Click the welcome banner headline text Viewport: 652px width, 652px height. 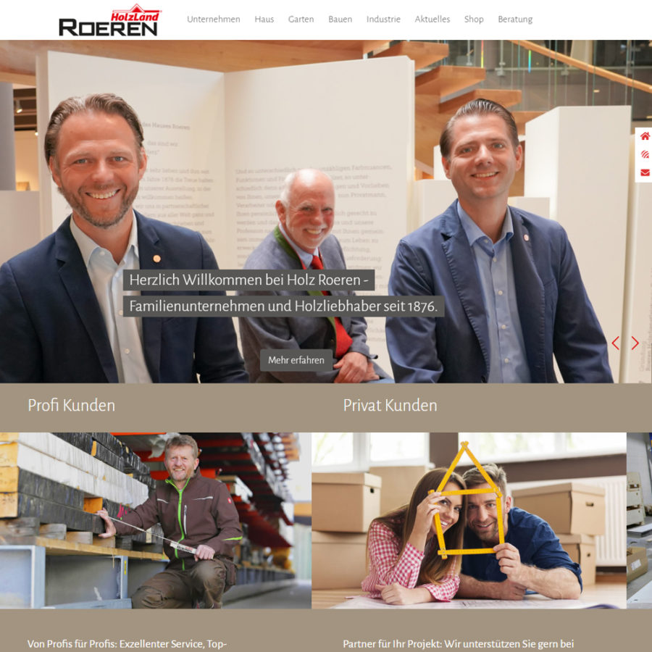283,293
